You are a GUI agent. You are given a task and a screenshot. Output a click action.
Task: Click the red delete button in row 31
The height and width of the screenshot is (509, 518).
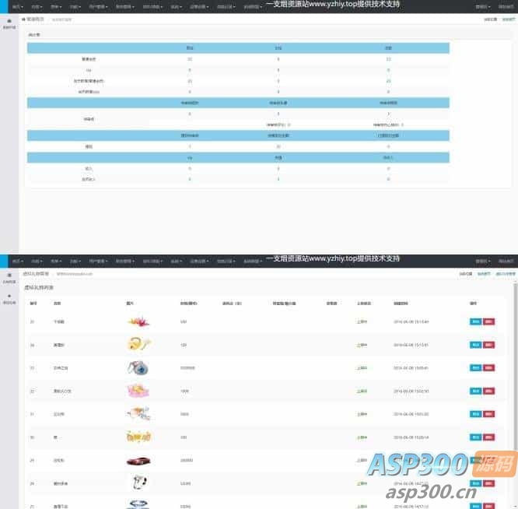[488, 414]
